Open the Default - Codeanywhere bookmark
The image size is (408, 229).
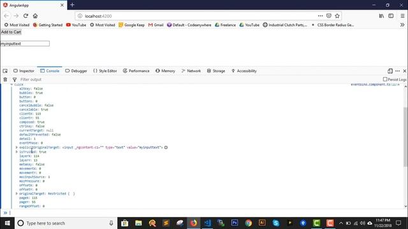pos(189,25)
